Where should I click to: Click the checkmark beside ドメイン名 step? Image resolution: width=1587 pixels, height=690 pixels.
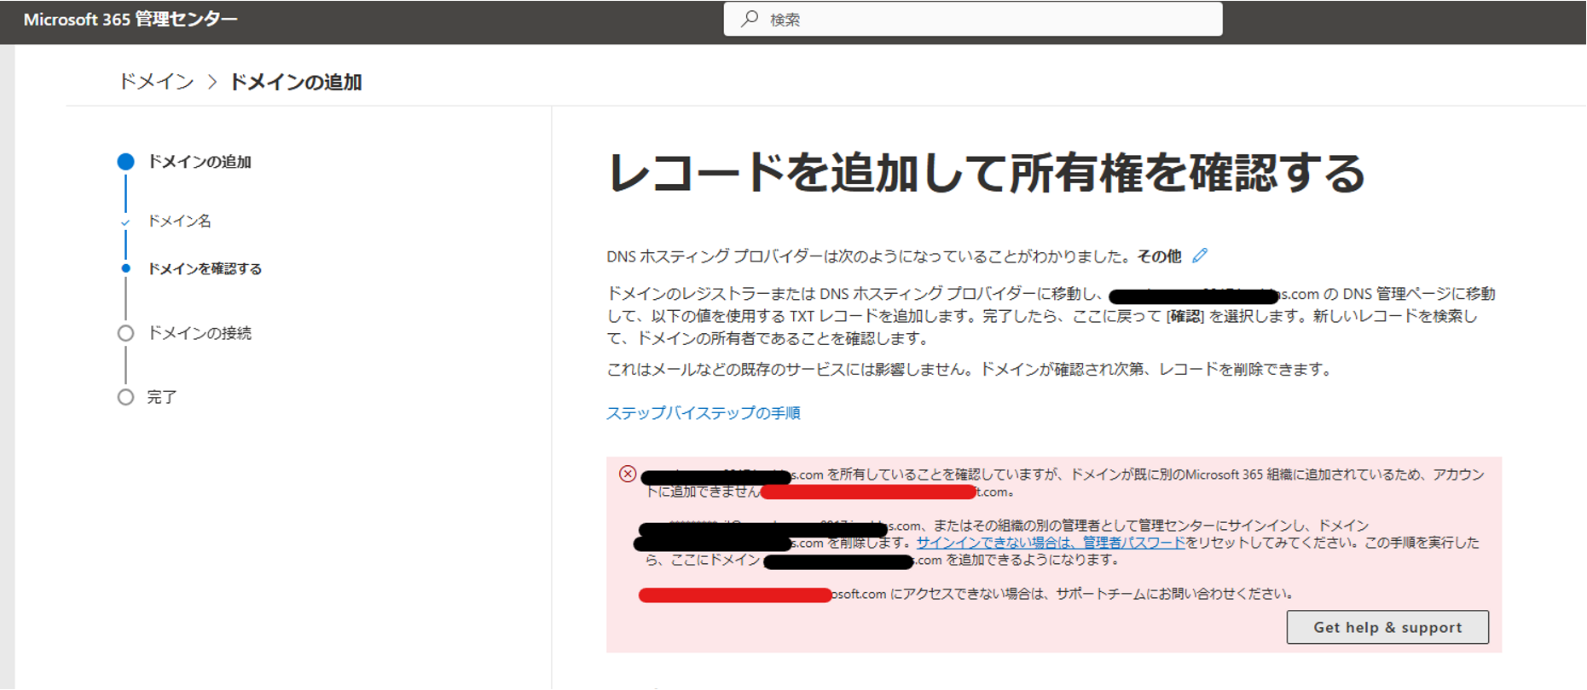pos(125,222)
